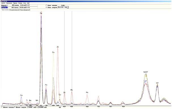Click the НеКР scatter peak label
Image resolution: width=172 pixels, height=109 pixels.
tap(146, 72)
